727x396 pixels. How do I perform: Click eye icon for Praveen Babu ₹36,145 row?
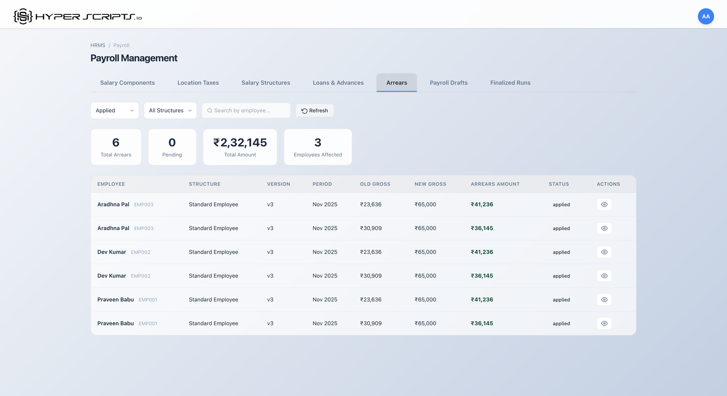pos(604,323)
